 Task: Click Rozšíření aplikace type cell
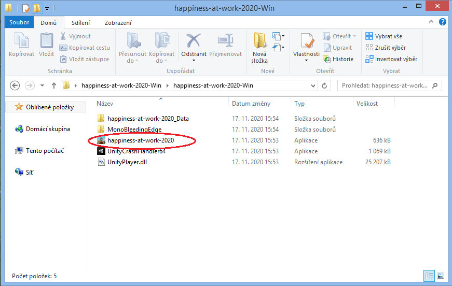tap(318, 162)
